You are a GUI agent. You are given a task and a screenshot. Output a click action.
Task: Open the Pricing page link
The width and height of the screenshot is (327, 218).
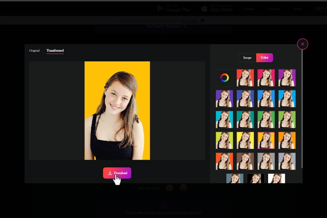tap(249, 9)
